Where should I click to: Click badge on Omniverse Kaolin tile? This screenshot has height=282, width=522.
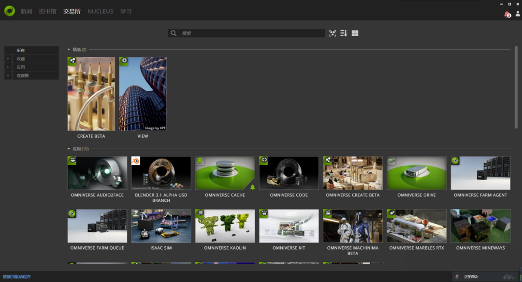[x=200, y=213]
